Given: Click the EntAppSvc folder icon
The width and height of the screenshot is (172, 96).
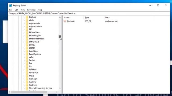Looking at the screenshot, I should click(27, 42).
